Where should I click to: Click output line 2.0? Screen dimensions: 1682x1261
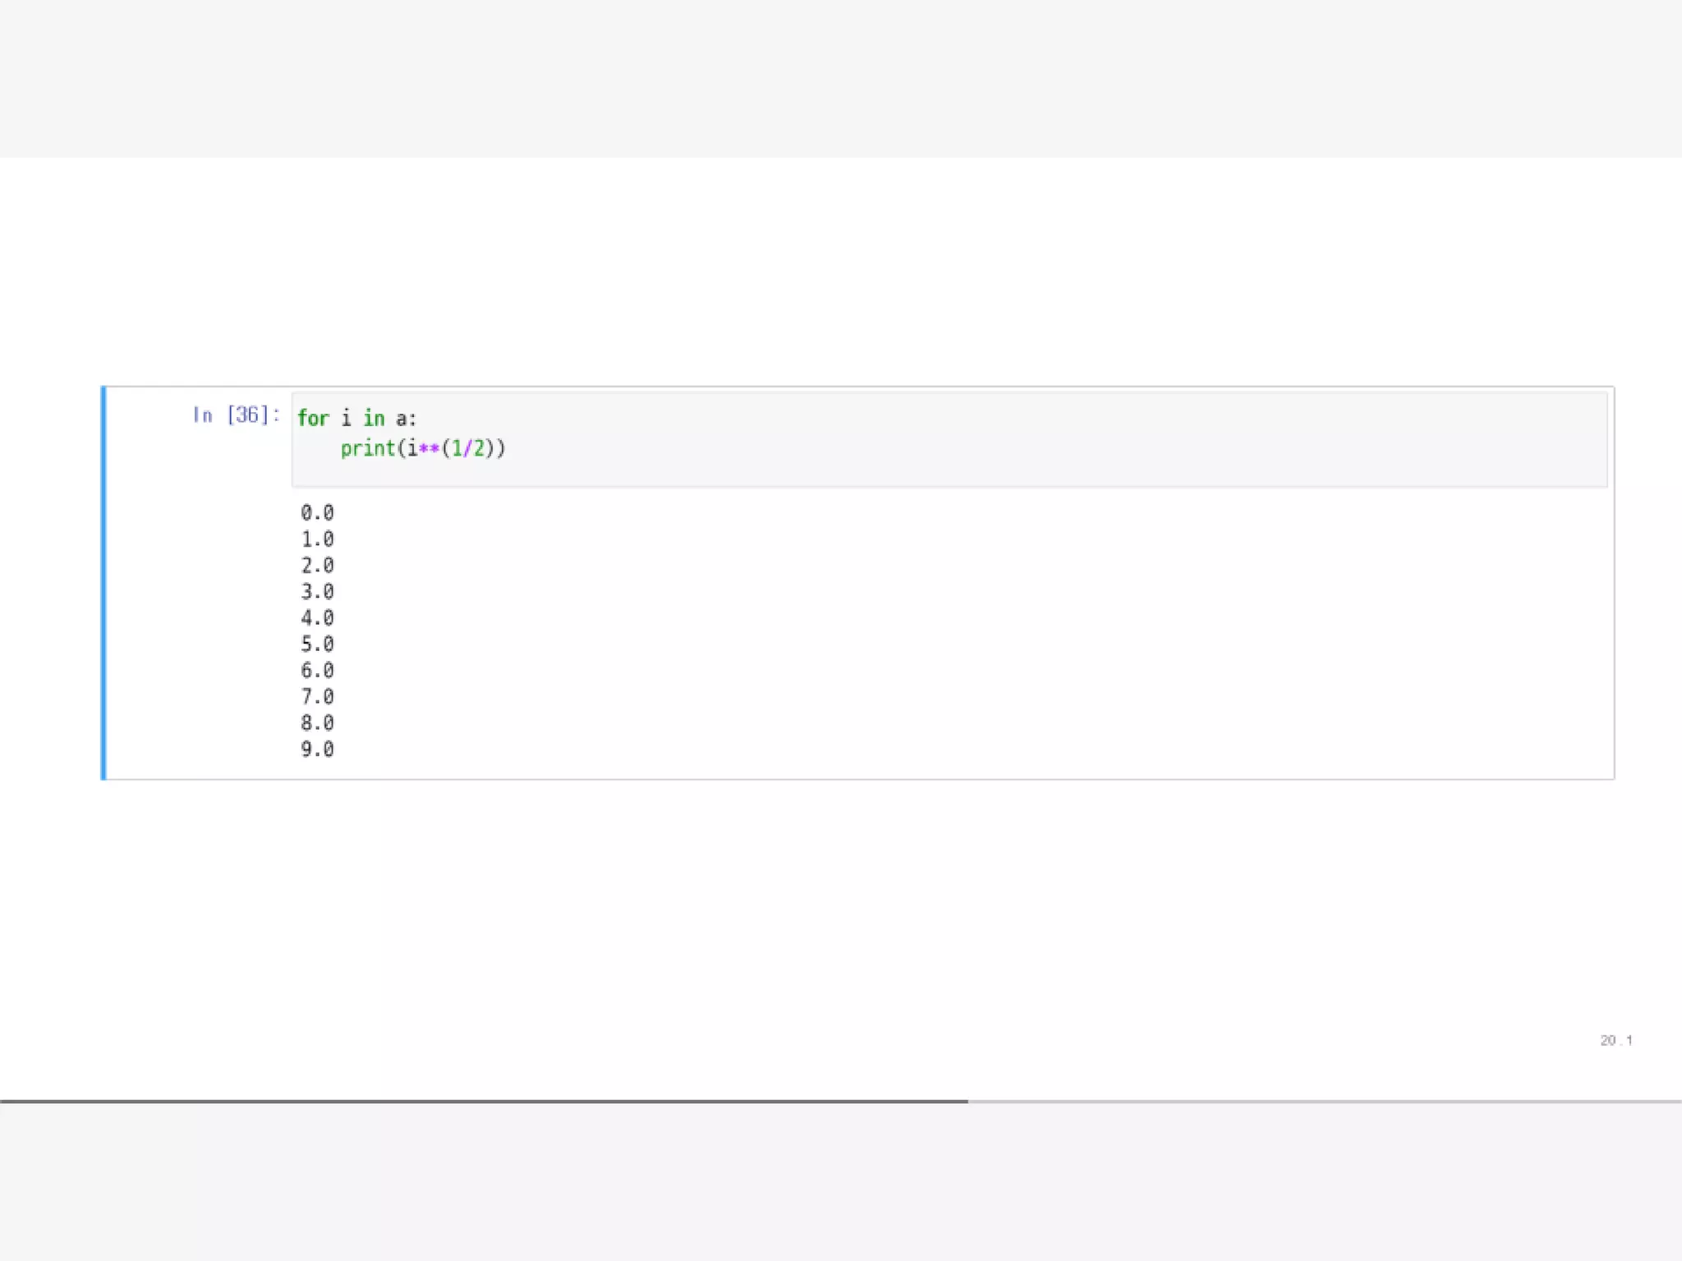pos(317,566)
